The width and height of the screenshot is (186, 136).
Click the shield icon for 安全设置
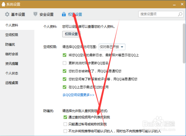(35, 14)
